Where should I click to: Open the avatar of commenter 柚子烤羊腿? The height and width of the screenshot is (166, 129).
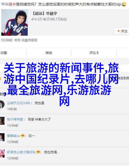click(x=2, y=121)
